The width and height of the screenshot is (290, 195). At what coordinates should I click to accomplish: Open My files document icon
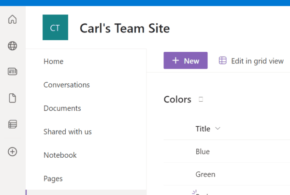click(x=13, y=98)
